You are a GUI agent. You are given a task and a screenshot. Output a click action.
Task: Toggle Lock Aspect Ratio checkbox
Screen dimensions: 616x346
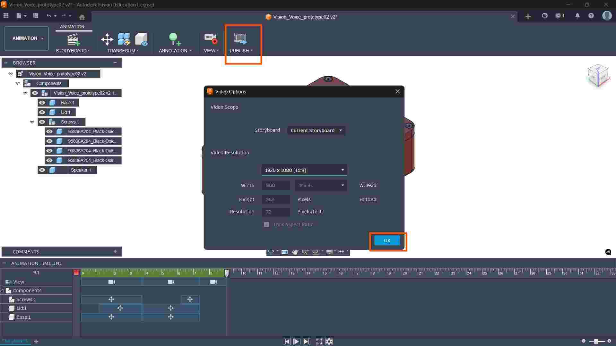[x=266, y=224]
